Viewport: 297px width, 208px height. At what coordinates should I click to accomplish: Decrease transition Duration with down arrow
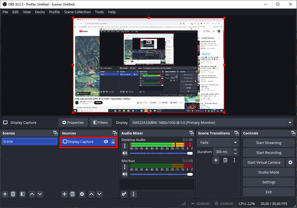235,154
